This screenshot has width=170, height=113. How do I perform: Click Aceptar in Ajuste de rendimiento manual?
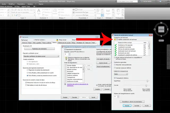click(x=127, y=106)
